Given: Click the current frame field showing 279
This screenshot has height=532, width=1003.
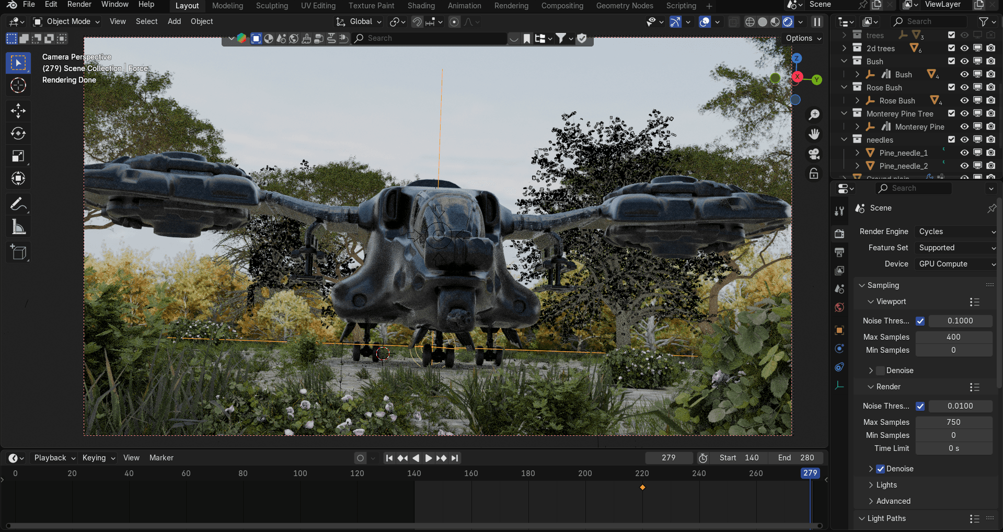Looking at the screenshot, I should [x=668, y=458].
